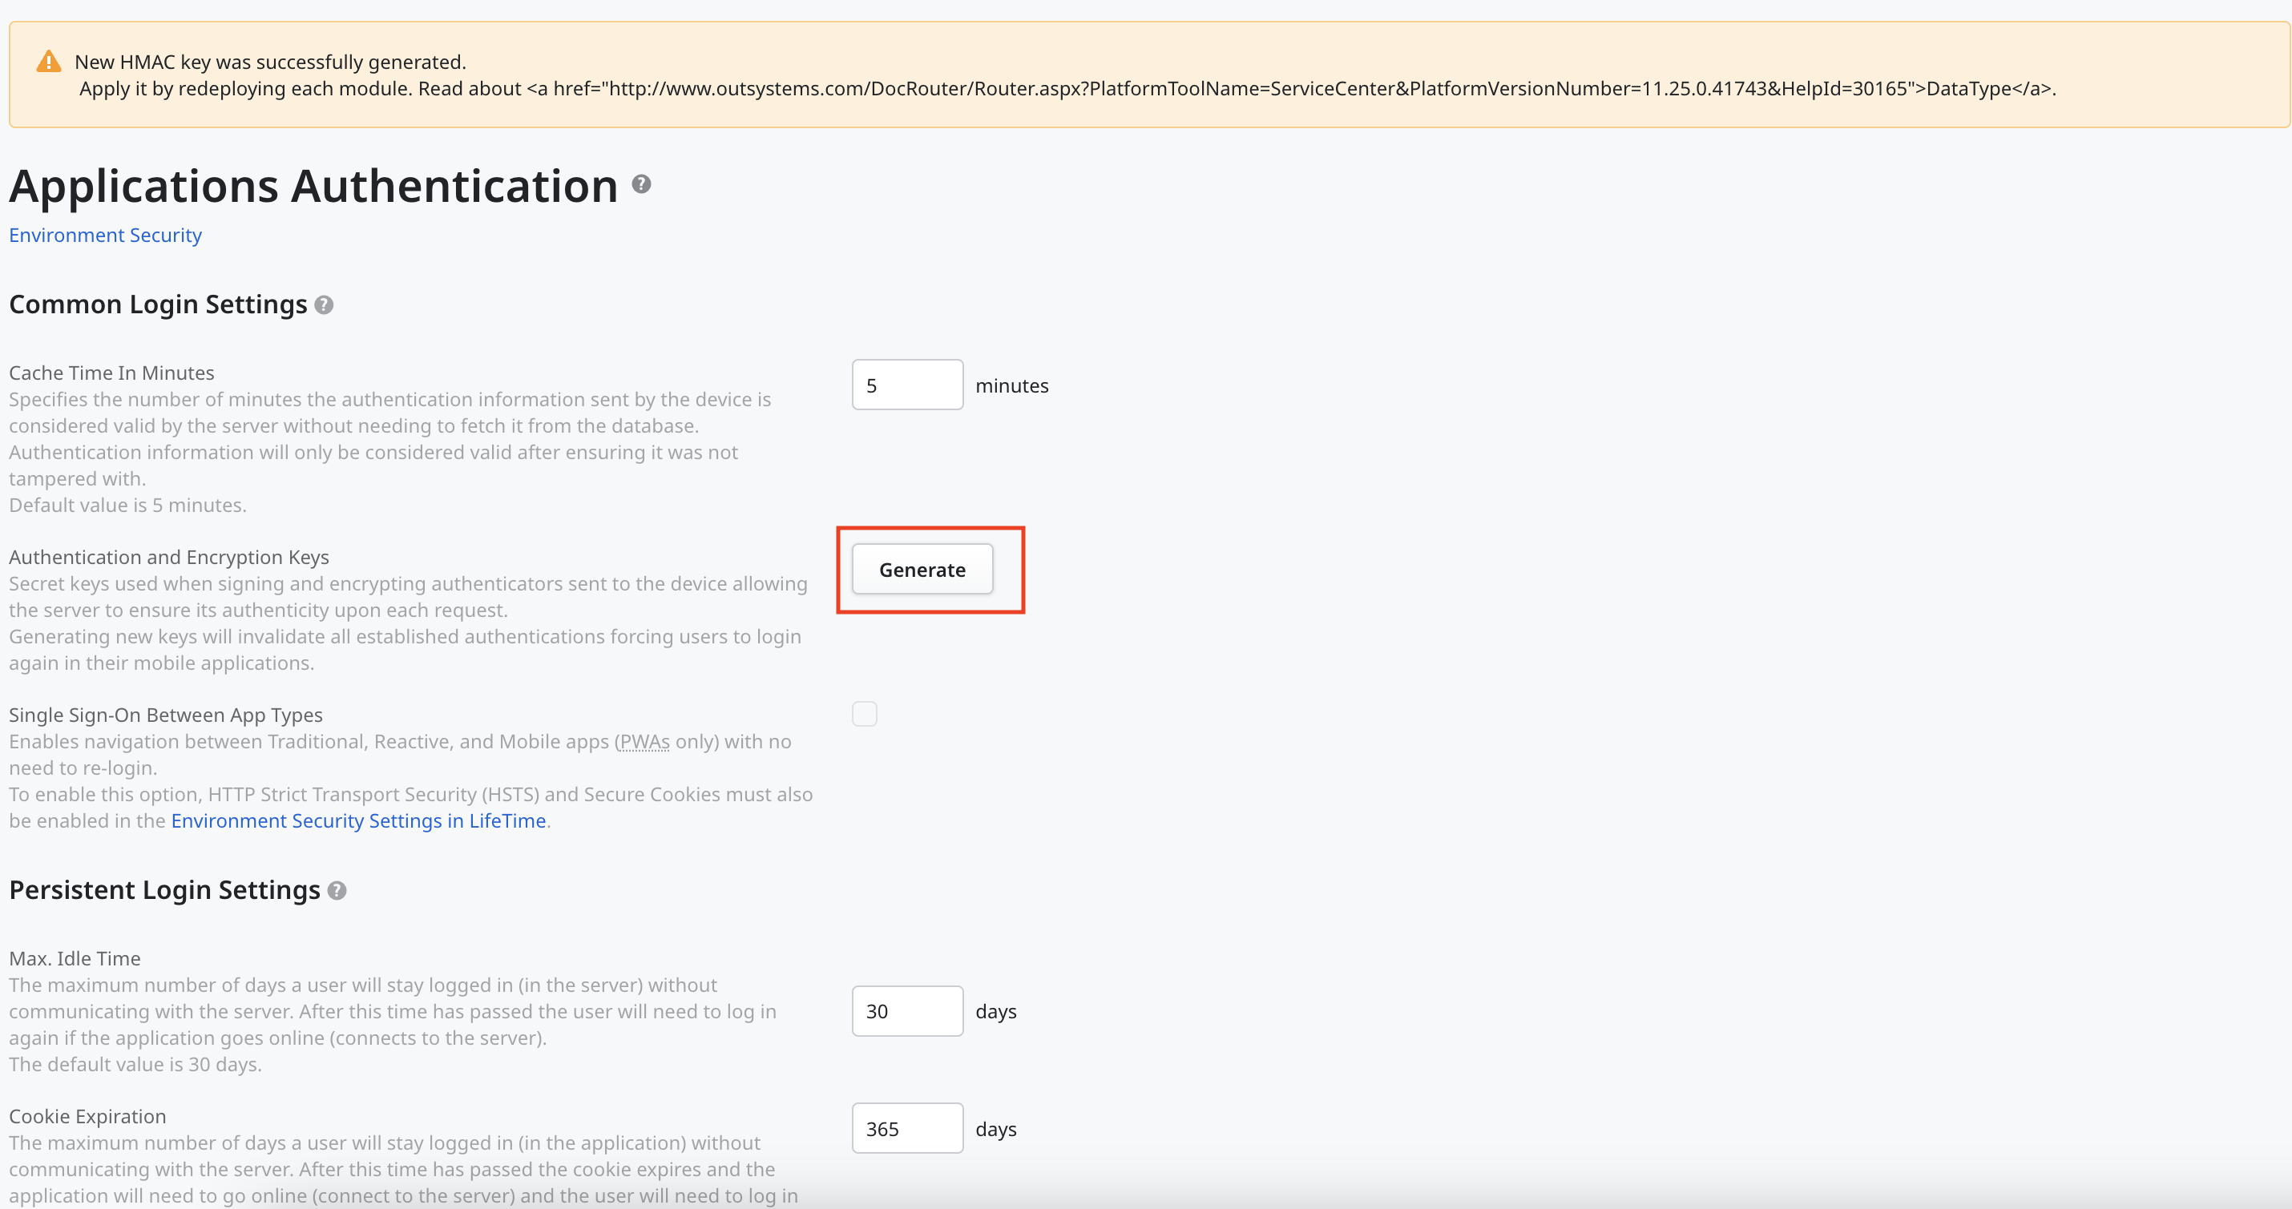
Task: Focus the Max. Idle Time days field
Action: tap(906, 1010)
